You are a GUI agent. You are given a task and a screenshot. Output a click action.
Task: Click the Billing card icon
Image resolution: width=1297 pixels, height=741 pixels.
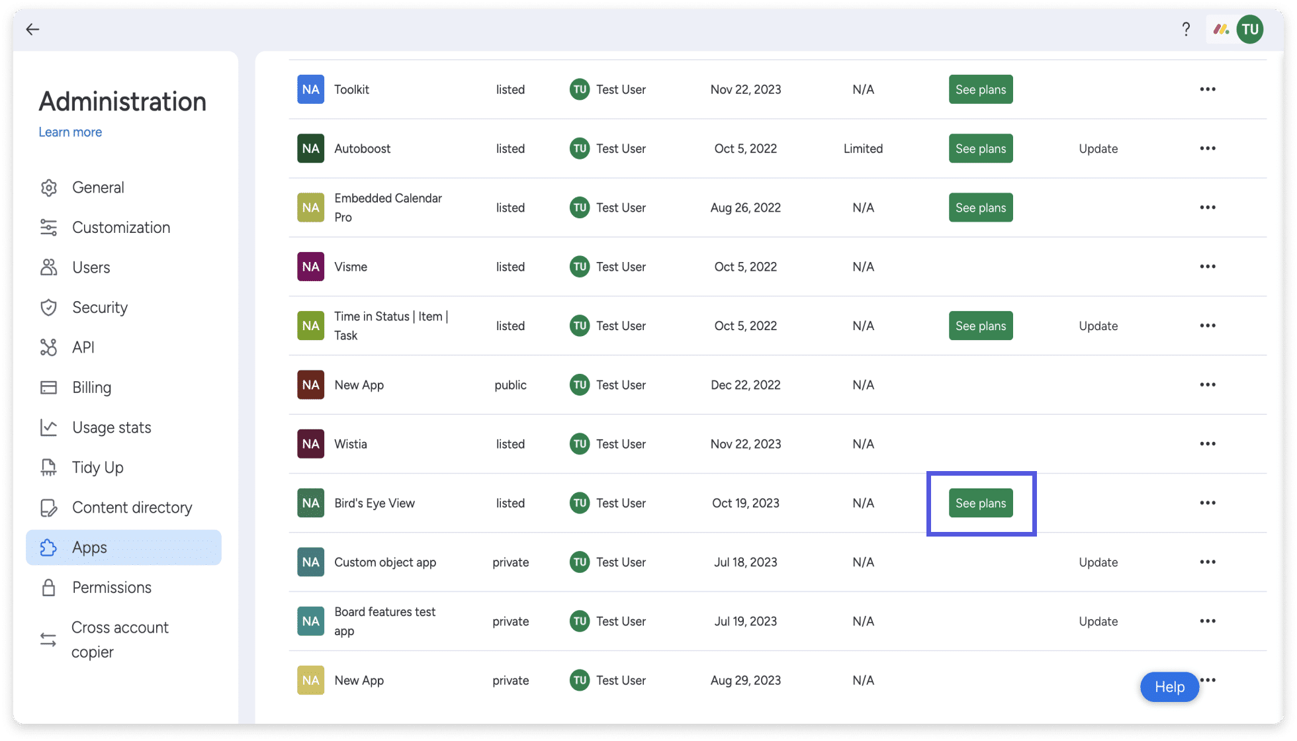pyautogui.click(x=48, y=388)
